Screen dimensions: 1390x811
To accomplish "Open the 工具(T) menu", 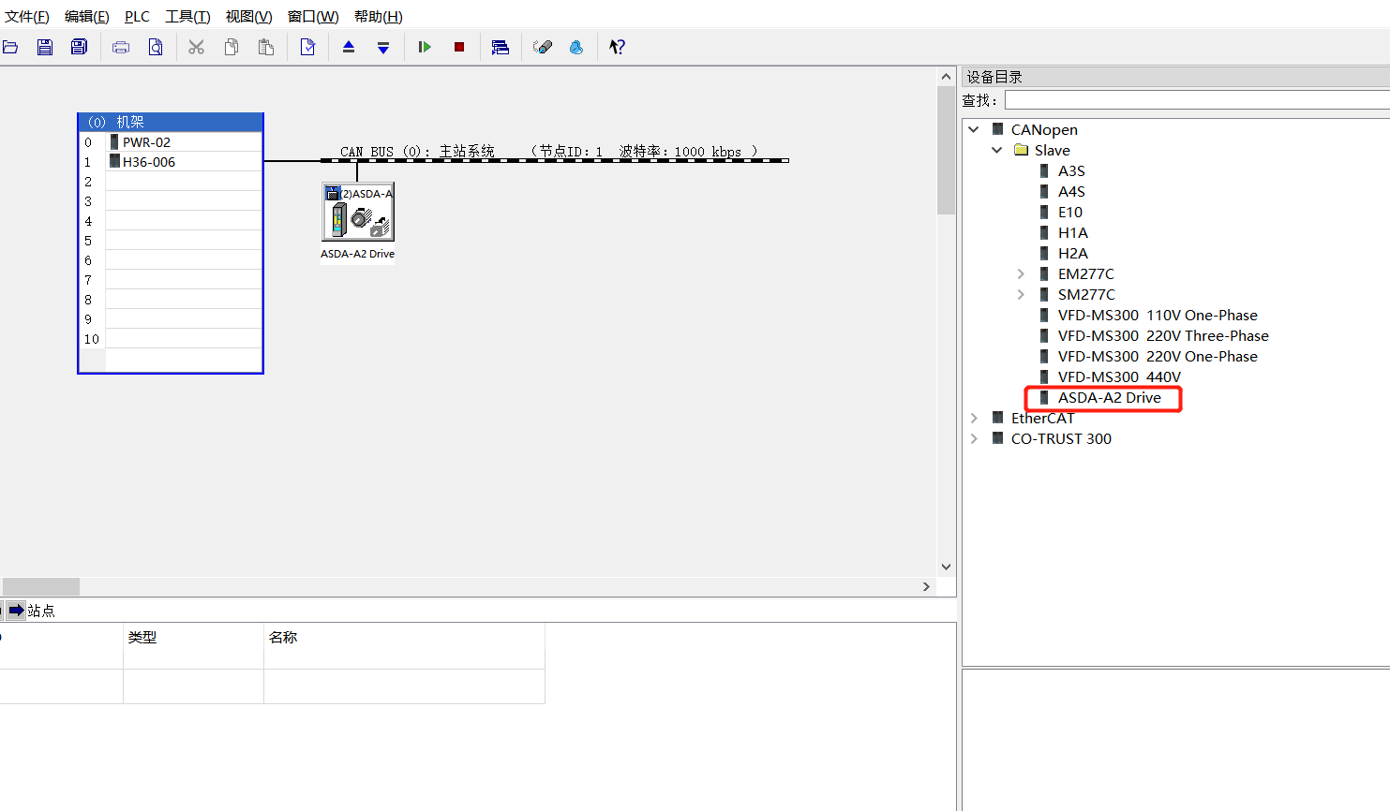I will point(187,17).
